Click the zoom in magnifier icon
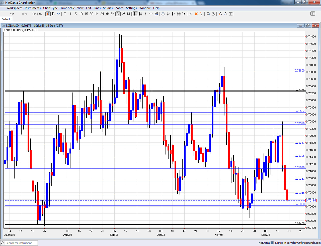Viewport: 321px width, 246px height. (220, 14)
